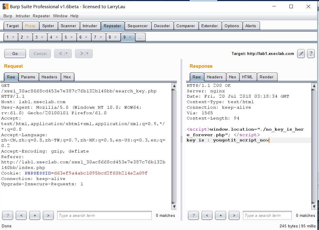
Task: Click the Response search next match arrow
Action: point(234,215)
